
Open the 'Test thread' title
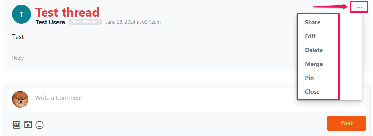click(x=67, y=12)
